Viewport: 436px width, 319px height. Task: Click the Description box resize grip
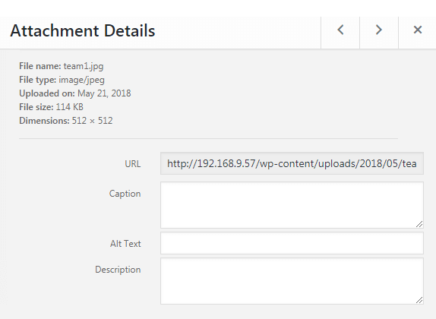419,300
